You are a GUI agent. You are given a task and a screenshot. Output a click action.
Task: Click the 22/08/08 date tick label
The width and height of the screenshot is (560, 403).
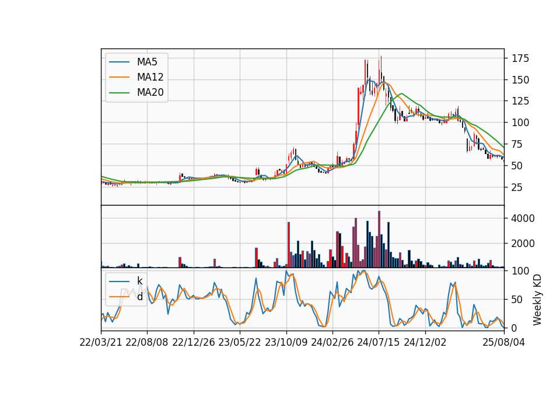147,342
